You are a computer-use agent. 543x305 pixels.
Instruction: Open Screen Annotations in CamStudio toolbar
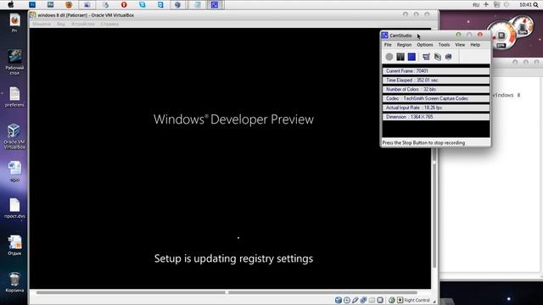pos(438,57)
